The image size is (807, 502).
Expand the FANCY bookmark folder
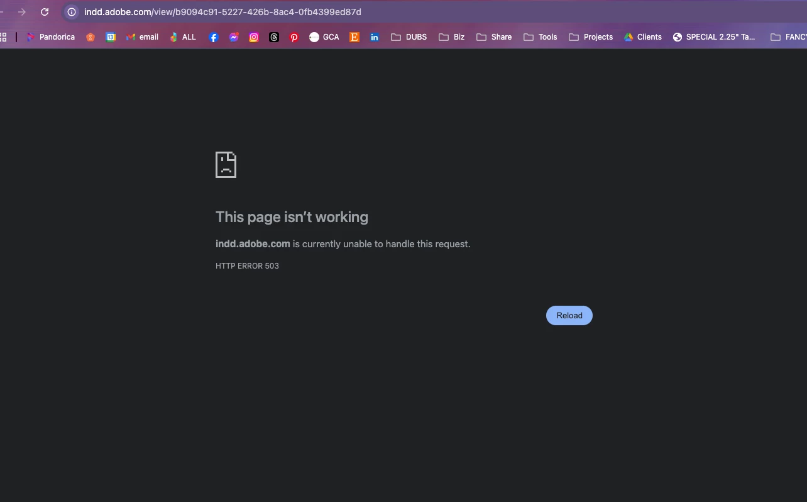pyautogui.click(x=789, y=37)
